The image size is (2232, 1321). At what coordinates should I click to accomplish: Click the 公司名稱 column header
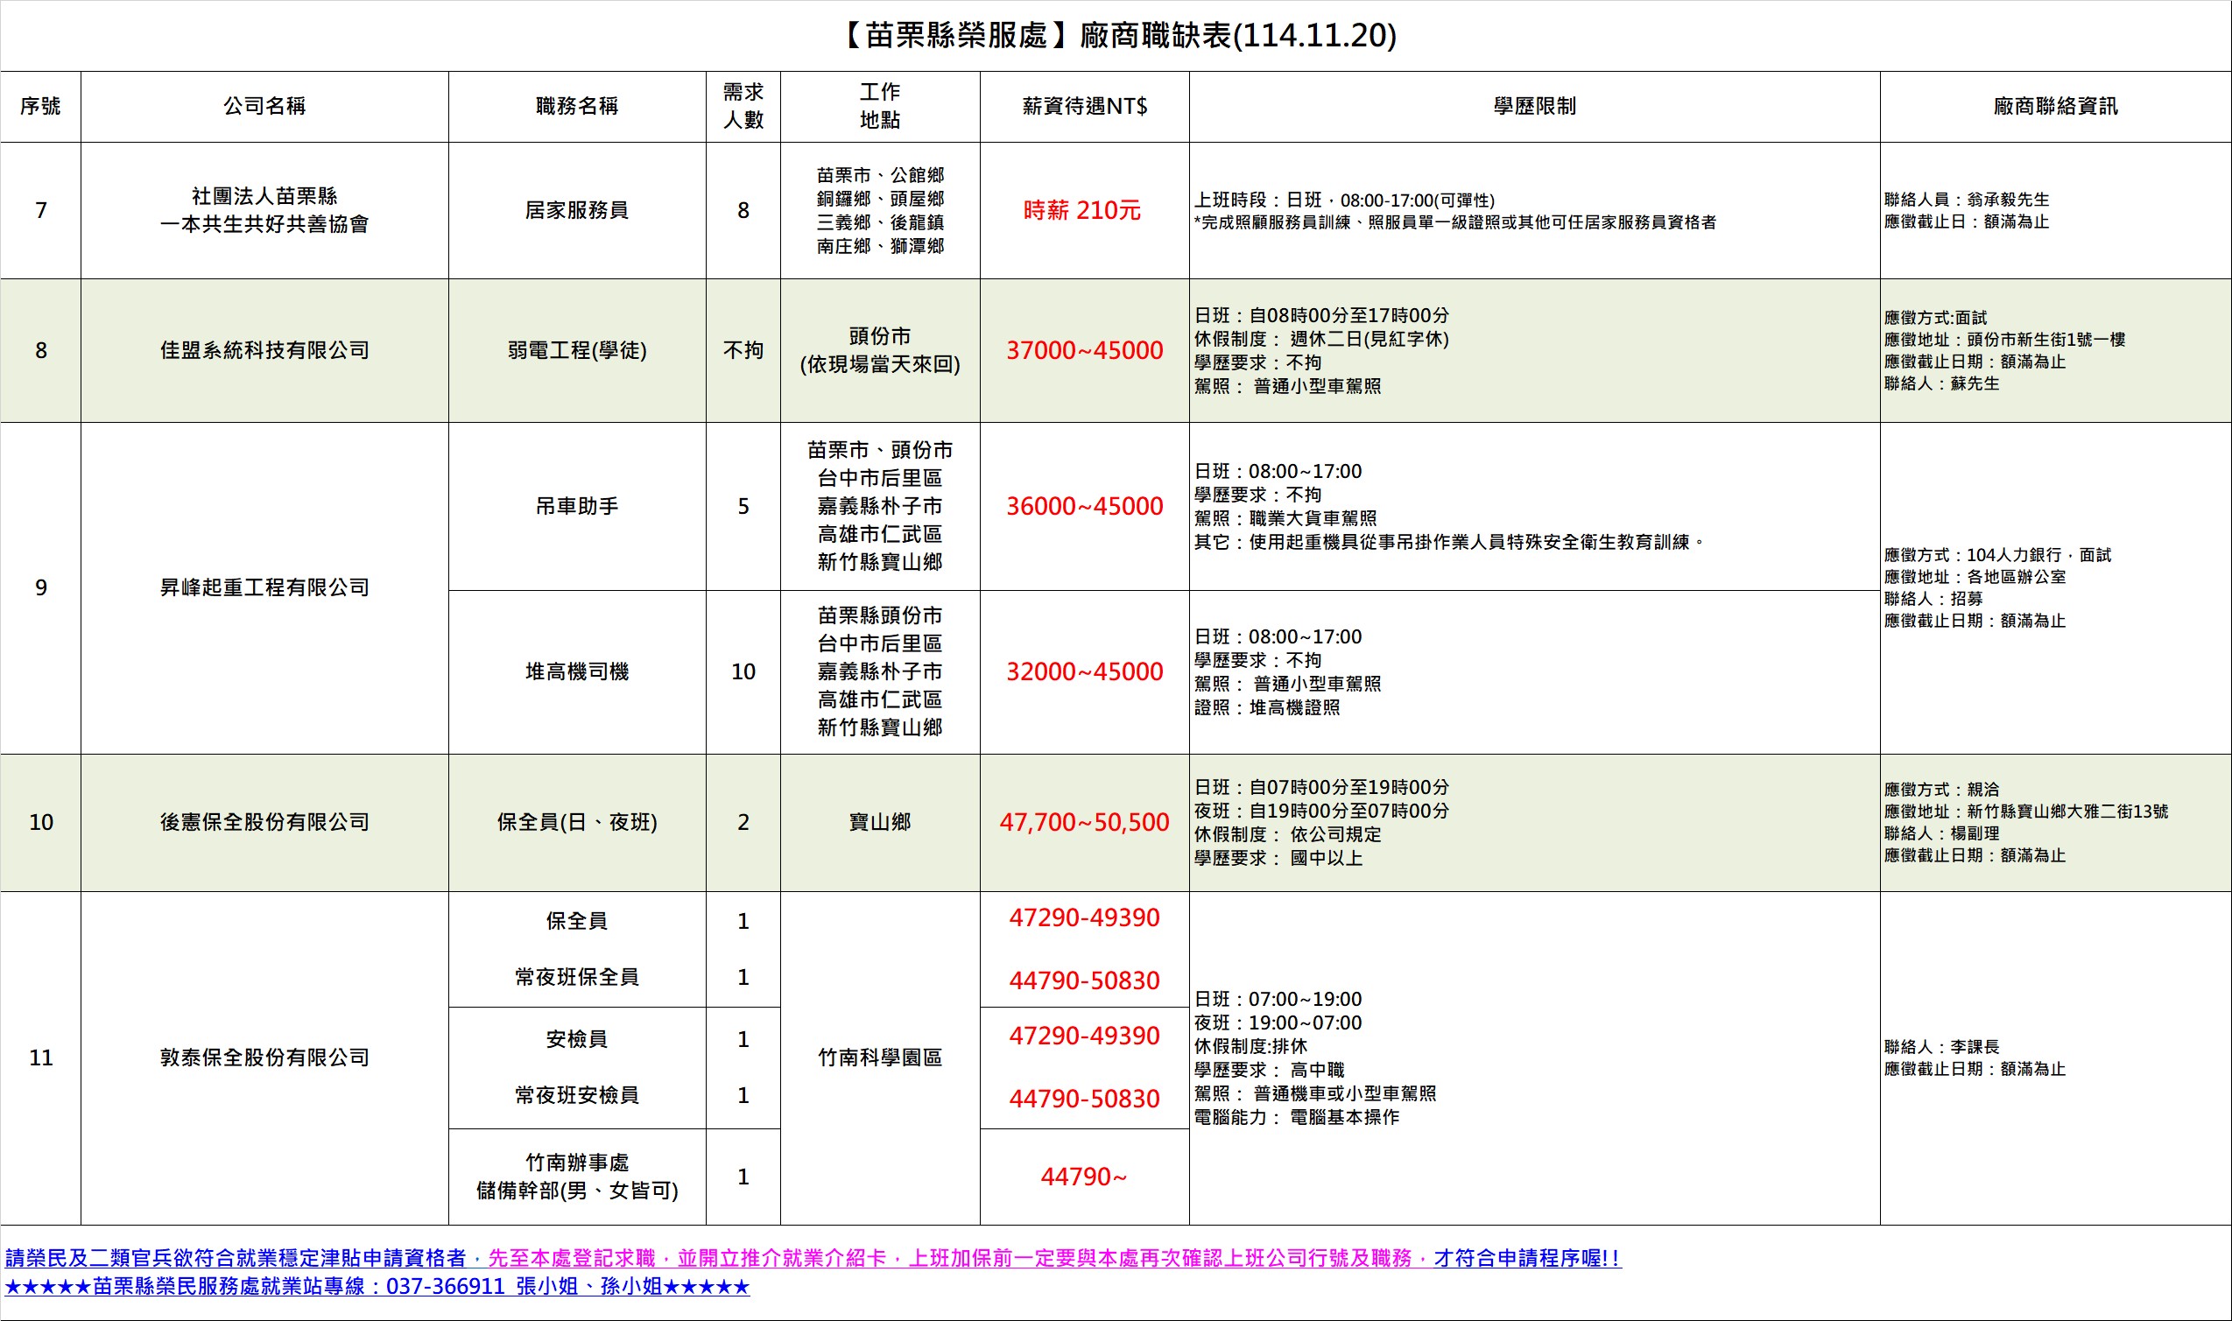264,106
